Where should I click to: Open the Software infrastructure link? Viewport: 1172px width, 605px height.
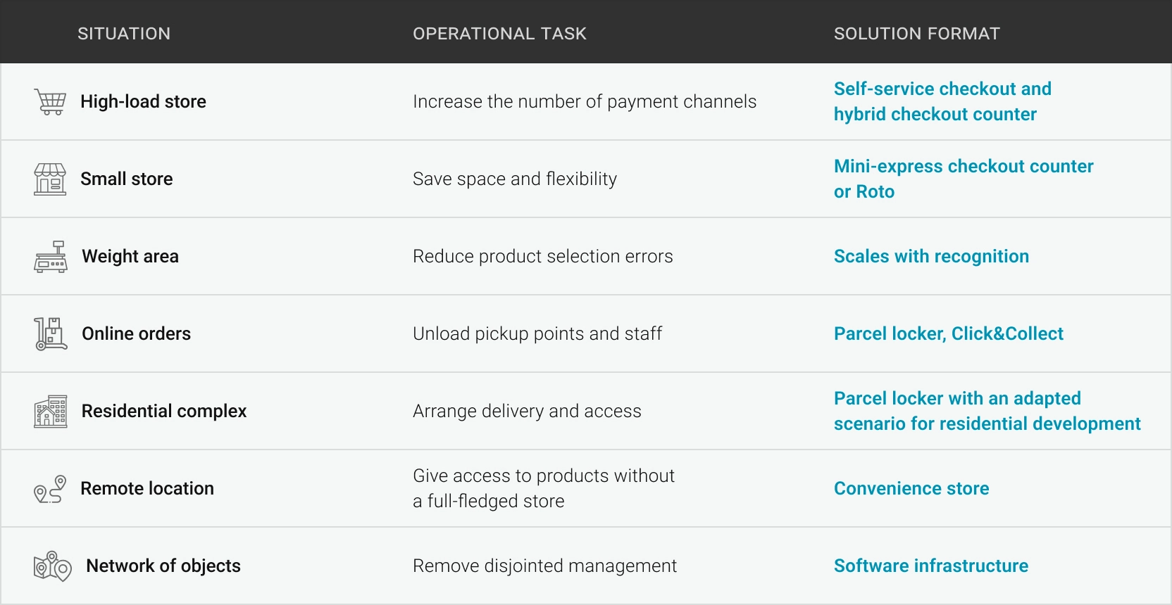click(x=931, y=566)
